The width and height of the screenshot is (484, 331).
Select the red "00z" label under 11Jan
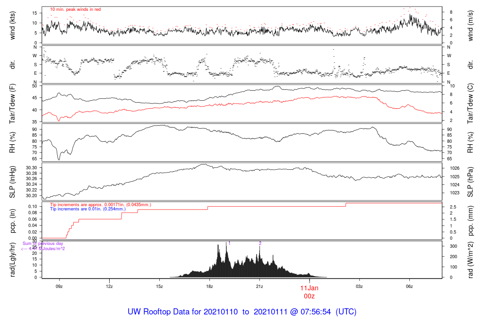pos(309,296)
